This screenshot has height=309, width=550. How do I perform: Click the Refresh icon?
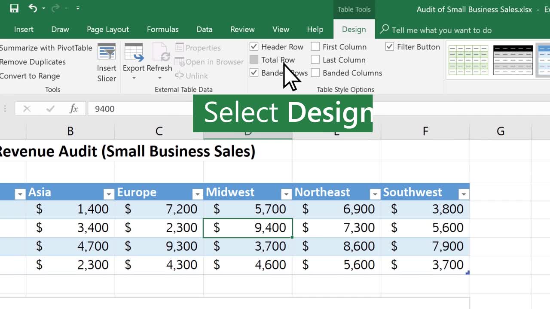pyautogui.click(x=161, y=52)
